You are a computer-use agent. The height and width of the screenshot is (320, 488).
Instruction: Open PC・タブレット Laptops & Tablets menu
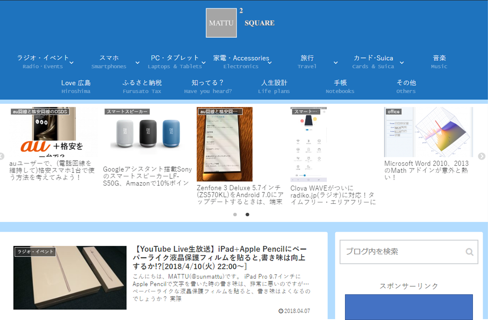(174, 62)
